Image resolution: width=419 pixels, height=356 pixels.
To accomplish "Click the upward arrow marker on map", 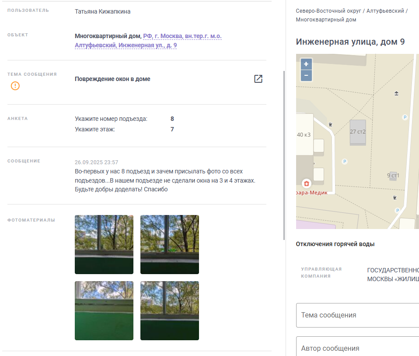I will coord(397,93).
